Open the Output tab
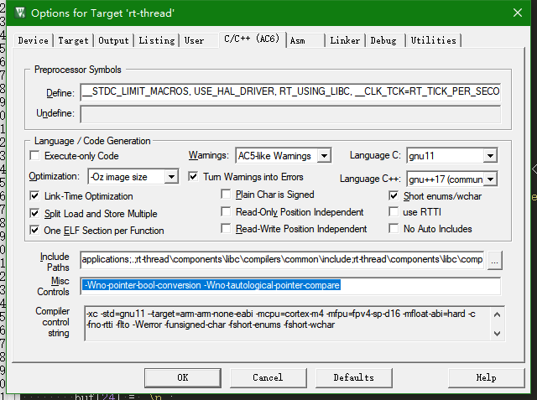The width and height of the screenshot is (537, 400). [113, 40]
